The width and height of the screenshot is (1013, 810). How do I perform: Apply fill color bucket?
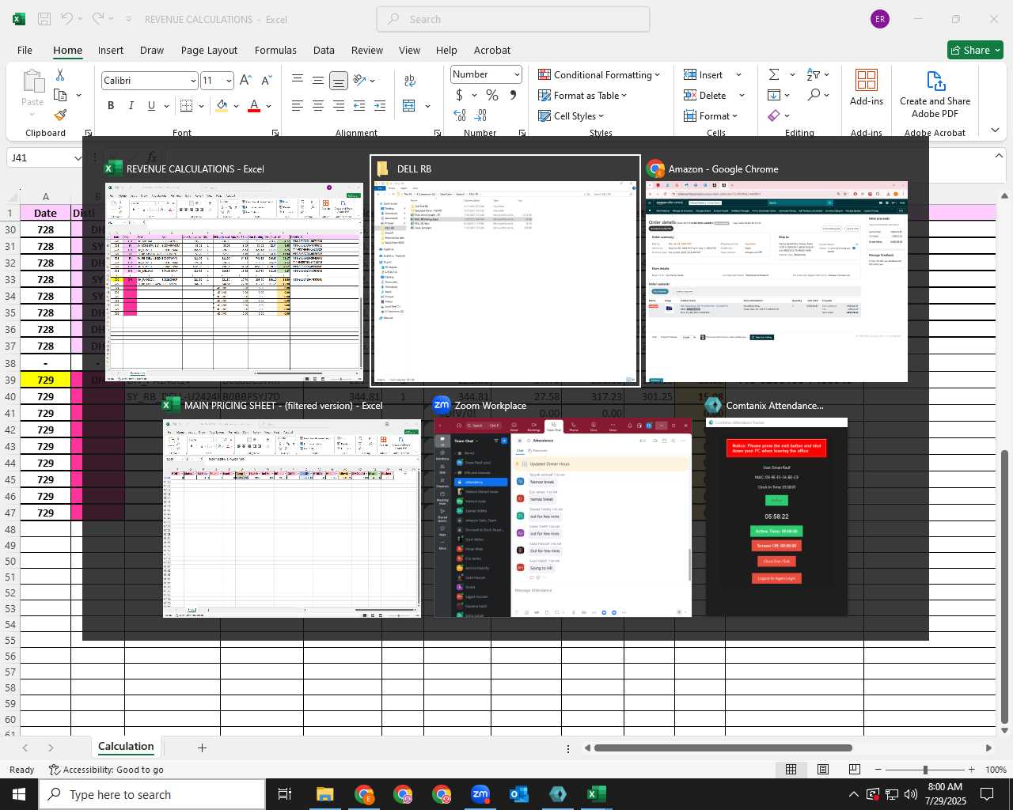pyautogui.click(x=222, y=105)
